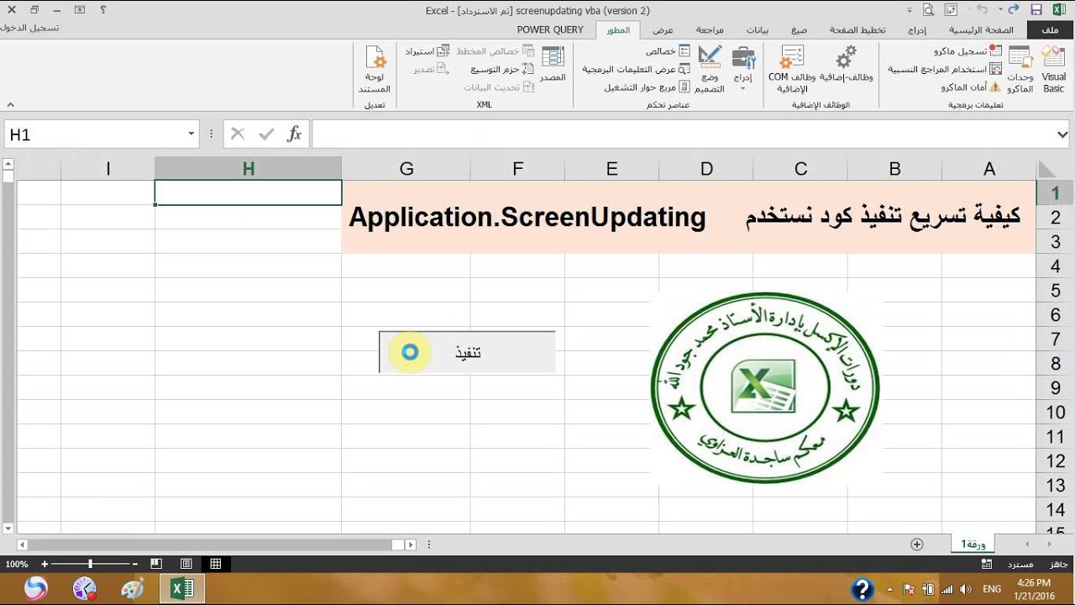Click the 100% zoom level
Screen dimensions: 1075x605
click(16, 564)
